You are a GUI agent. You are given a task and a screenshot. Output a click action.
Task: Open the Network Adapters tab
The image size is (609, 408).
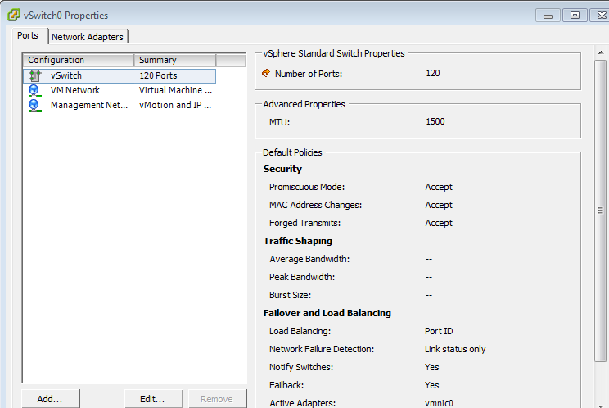point(88,37)
